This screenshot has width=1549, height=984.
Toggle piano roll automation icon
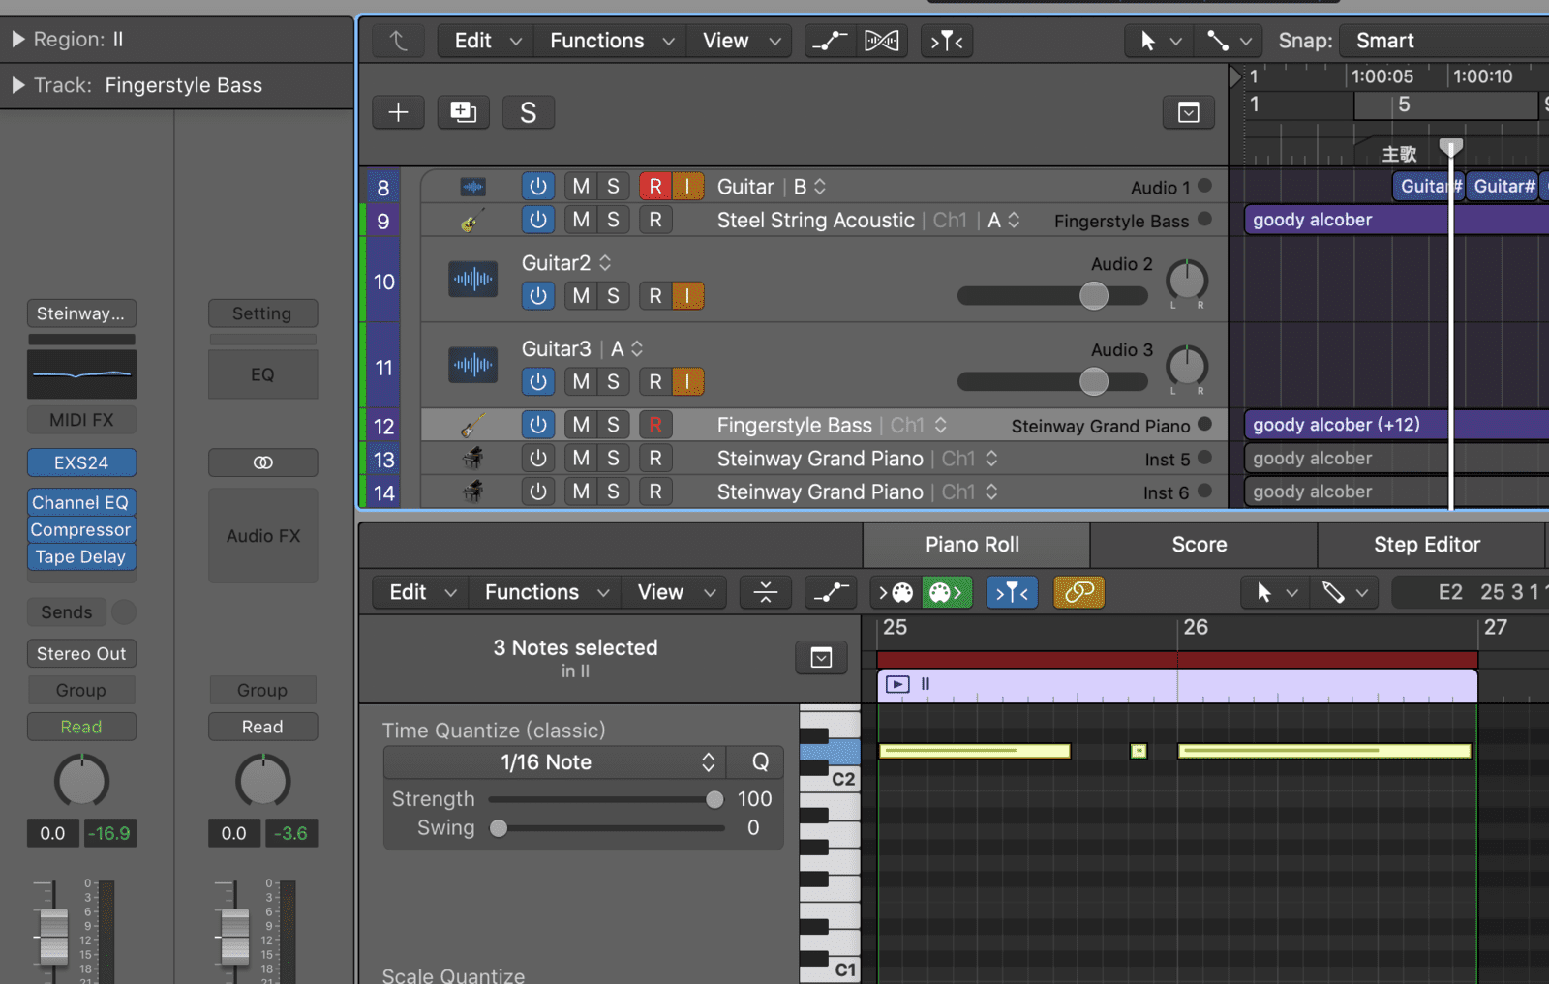coord(830,592)
